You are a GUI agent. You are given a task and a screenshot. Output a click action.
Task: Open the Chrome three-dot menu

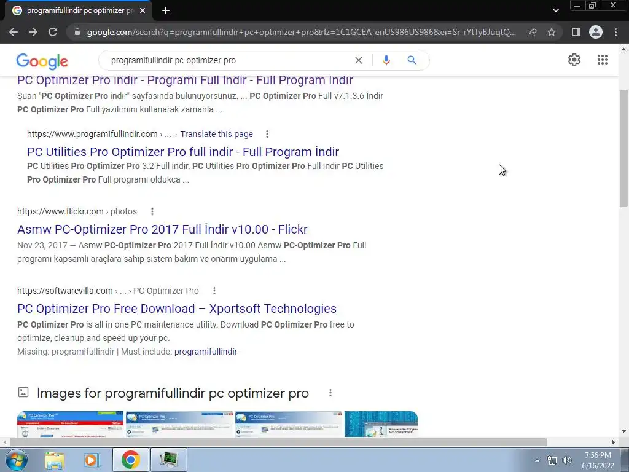coord(615,32)
